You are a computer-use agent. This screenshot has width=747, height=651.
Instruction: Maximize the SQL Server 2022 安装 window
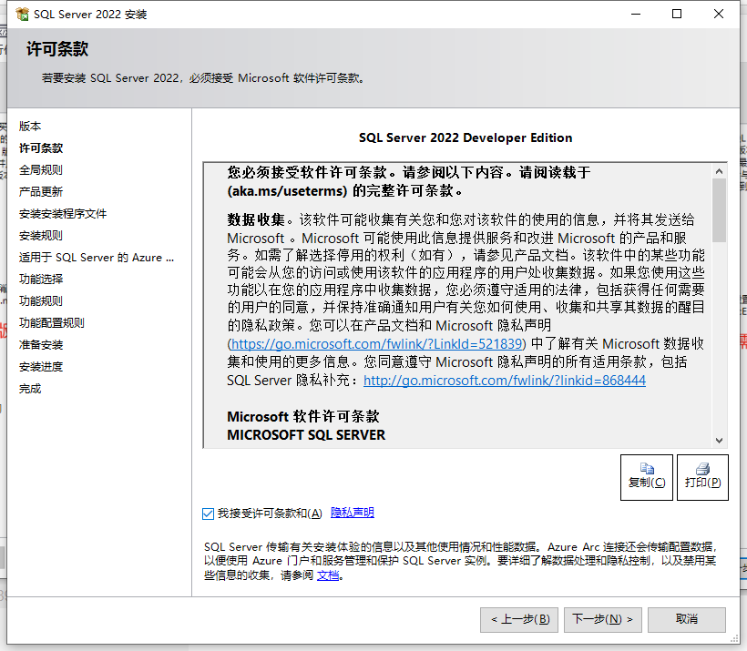coord(677,14)
